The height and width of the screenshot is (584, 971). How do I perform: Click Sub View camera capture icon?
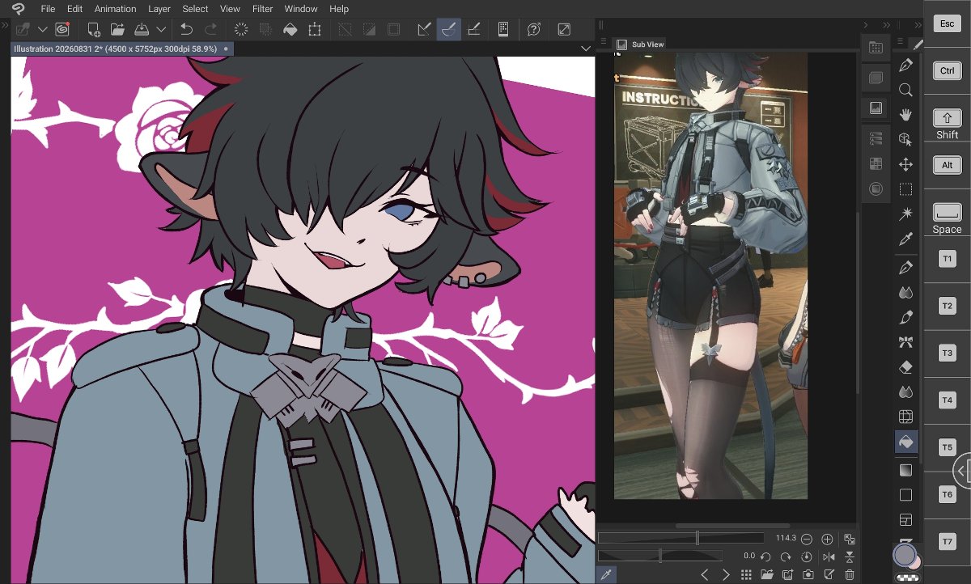(x=808, y=574)
